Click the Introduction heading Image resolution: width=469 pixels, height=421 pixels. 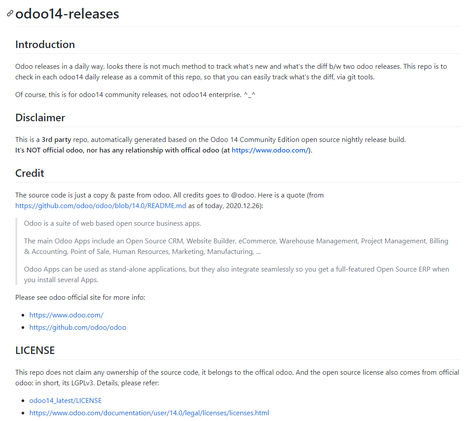click(x=45, y=45)
